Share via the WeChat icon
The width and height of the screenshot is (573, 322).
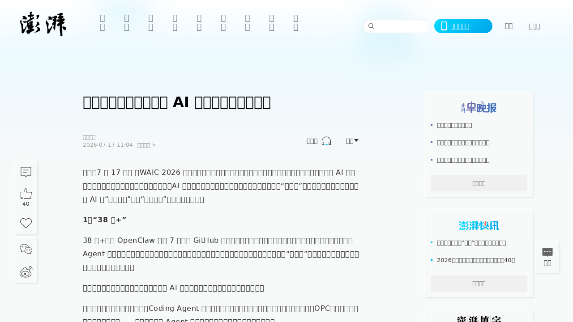[26, 249]
